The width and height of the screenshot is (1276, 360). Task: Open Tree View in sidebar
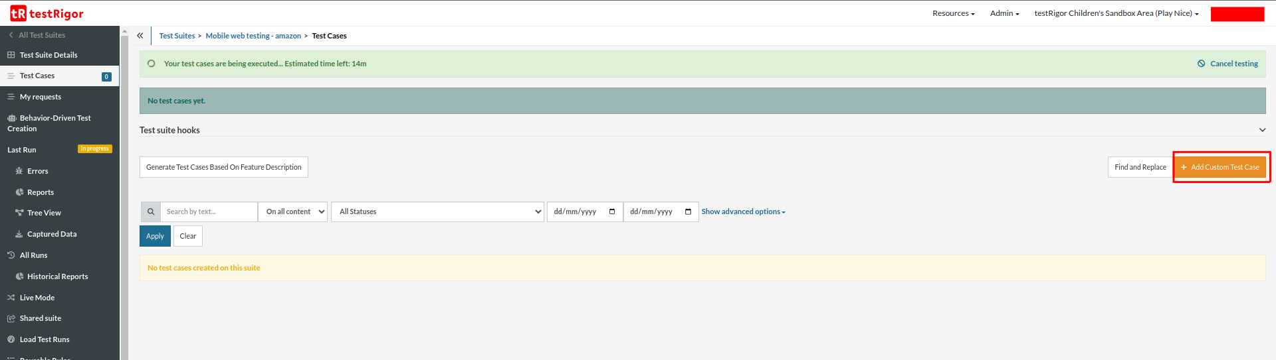(44, 213)
